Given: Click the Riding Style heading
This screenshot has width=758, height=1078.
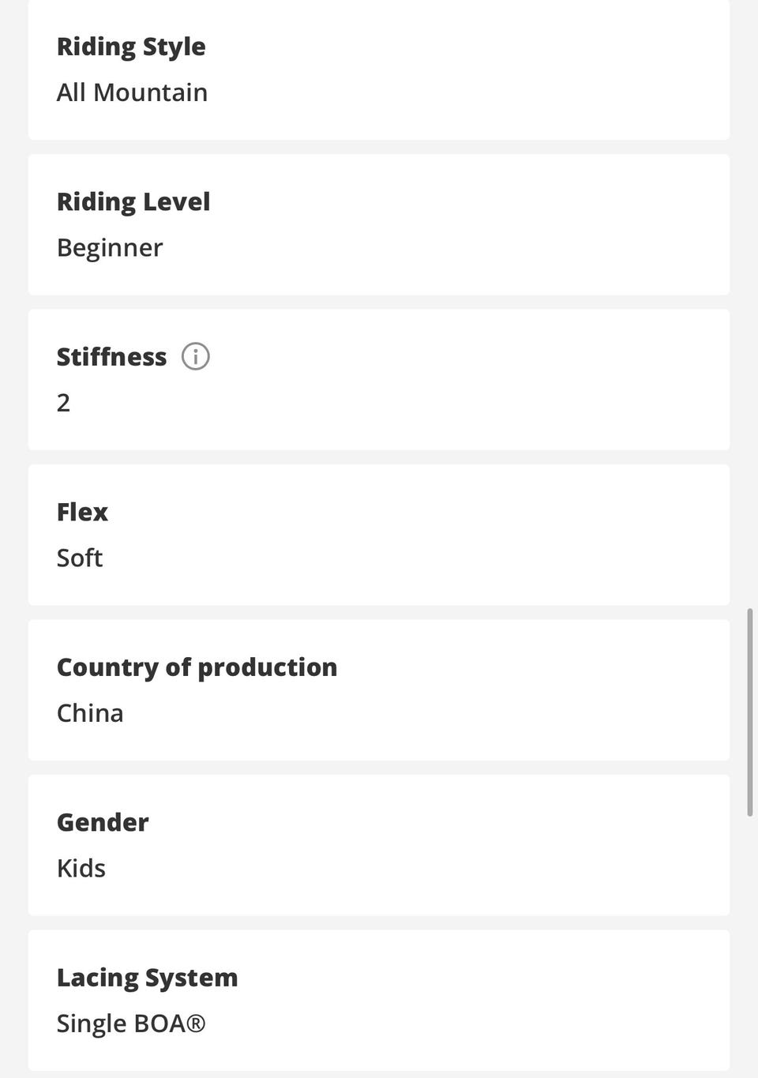Looking at the screenshot, I should tap(131, 47).
